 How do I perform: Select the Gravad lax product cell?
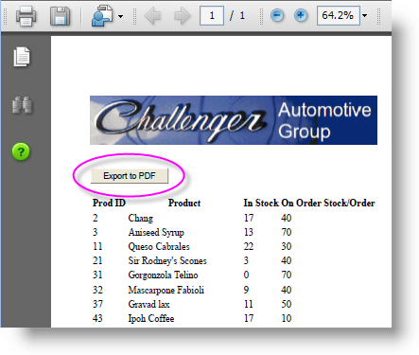click(x=148, y=304)
